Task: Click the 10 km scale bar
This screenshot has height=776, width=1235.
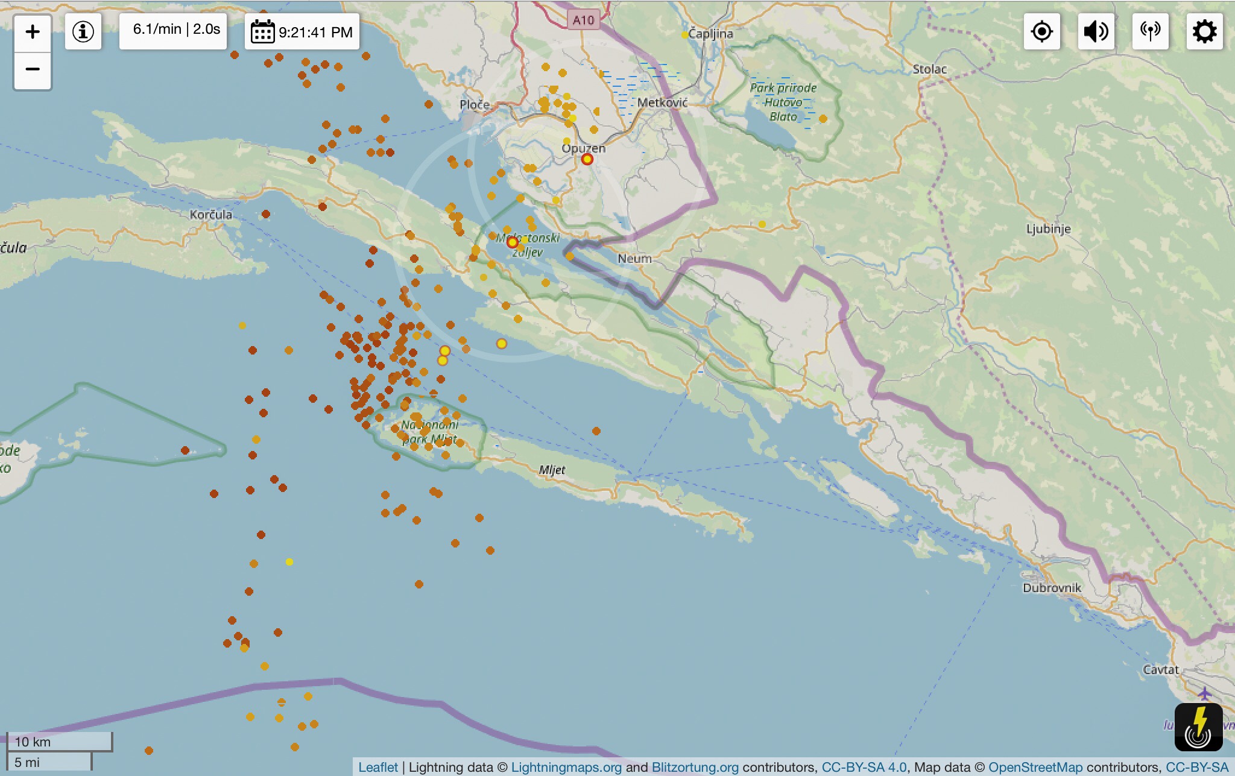Action: 59,742
